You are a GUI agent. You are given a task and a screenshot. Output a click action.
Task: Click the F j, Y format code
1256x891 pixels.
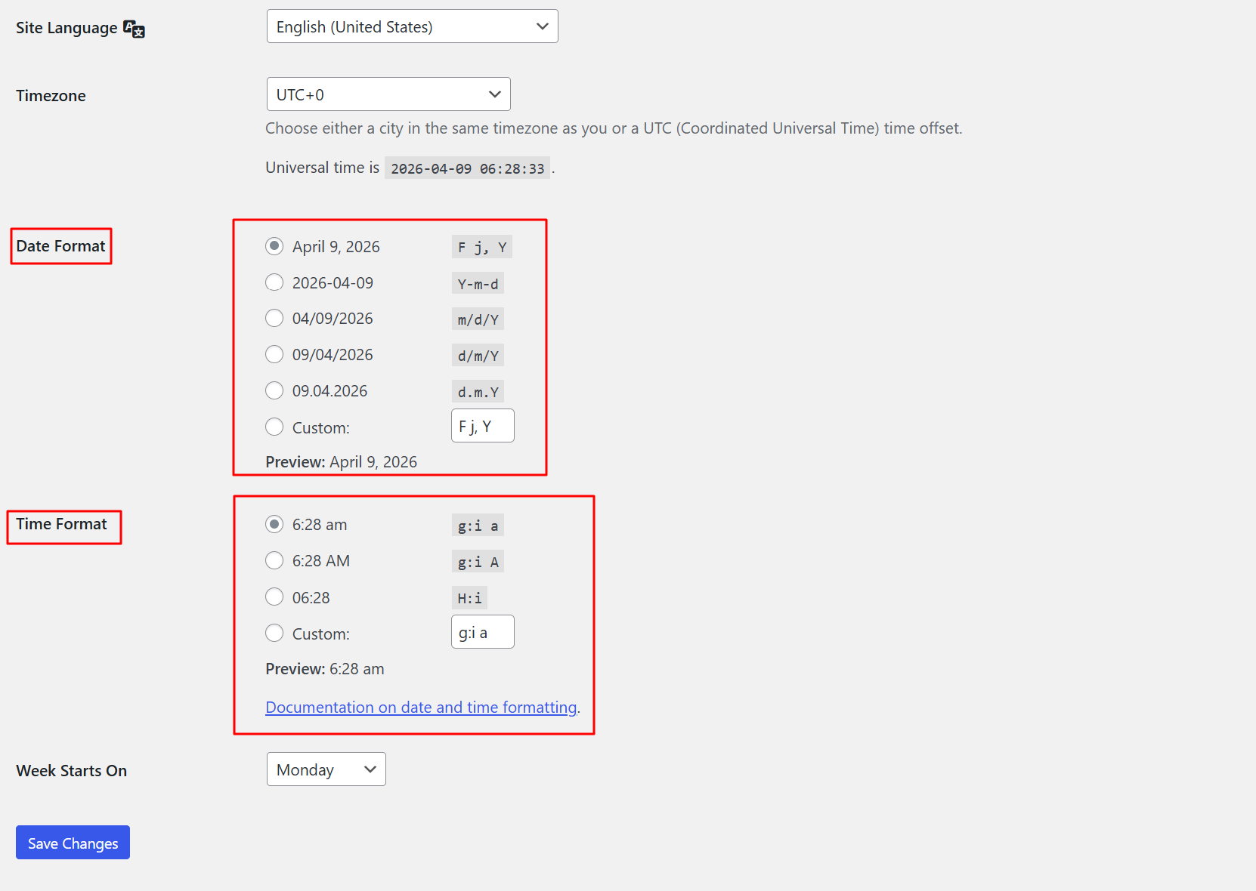(x=482, y=247)
